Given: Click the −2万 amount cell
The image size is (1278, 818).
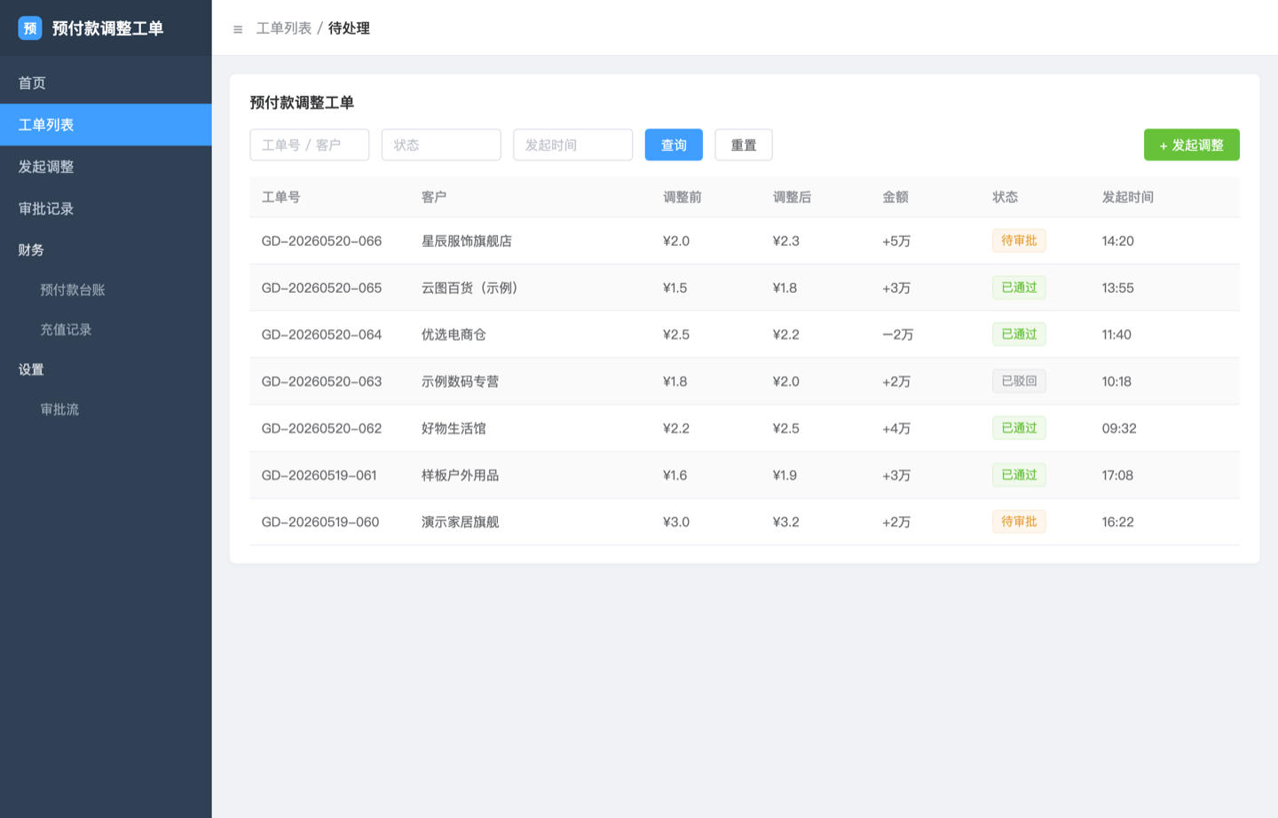Looking at the screenshot, I should [x=898, y=335].
